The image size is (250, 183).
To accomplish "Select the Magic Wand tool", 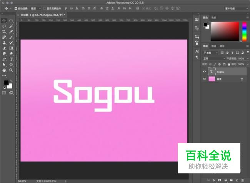I will point(11,26).
